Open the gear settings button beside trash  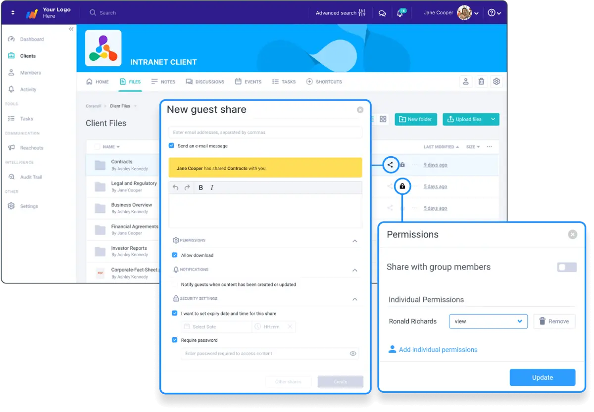tap(496, 82)
